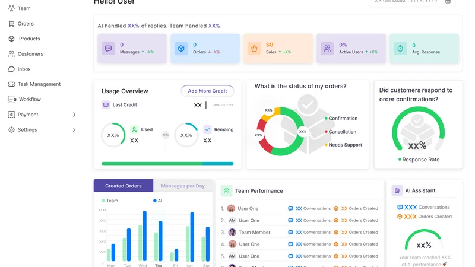Click the Used percentage ring
Viewport: 475px width, 267px height.
113,135
